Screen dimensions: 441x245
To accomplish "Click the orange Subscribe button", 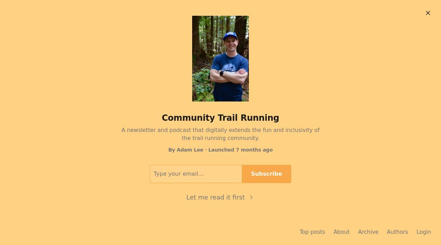I will pyautogui.click(x=266, y=174).
